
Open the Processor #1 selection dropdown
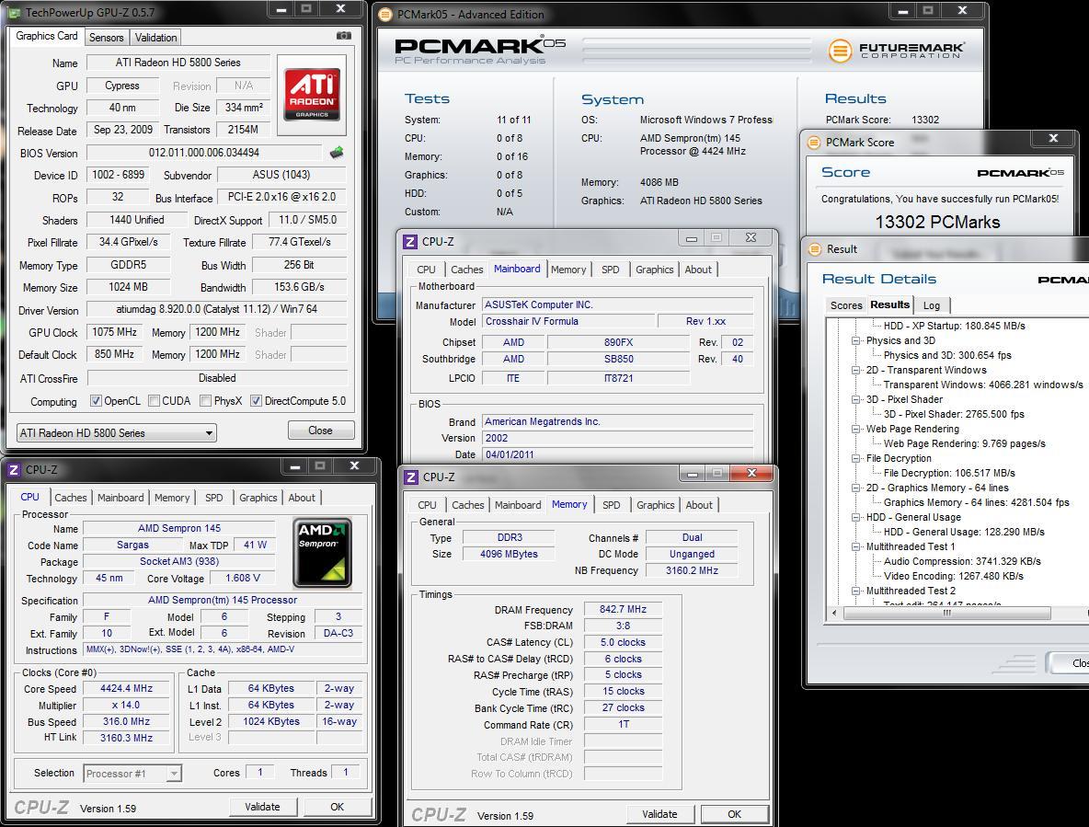(132, 773)
